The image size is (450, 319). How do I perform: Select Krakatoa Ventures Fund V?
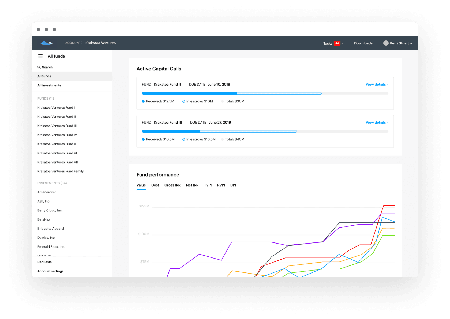click(x=57, y=144)
